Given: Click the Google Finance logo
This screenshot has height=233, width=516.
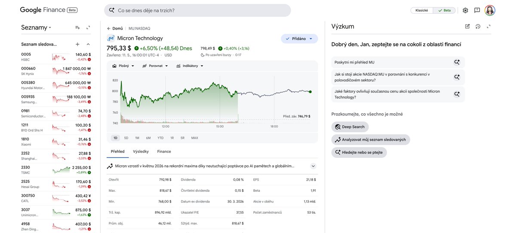Looking at the screenshot, I should coord(43,10).
